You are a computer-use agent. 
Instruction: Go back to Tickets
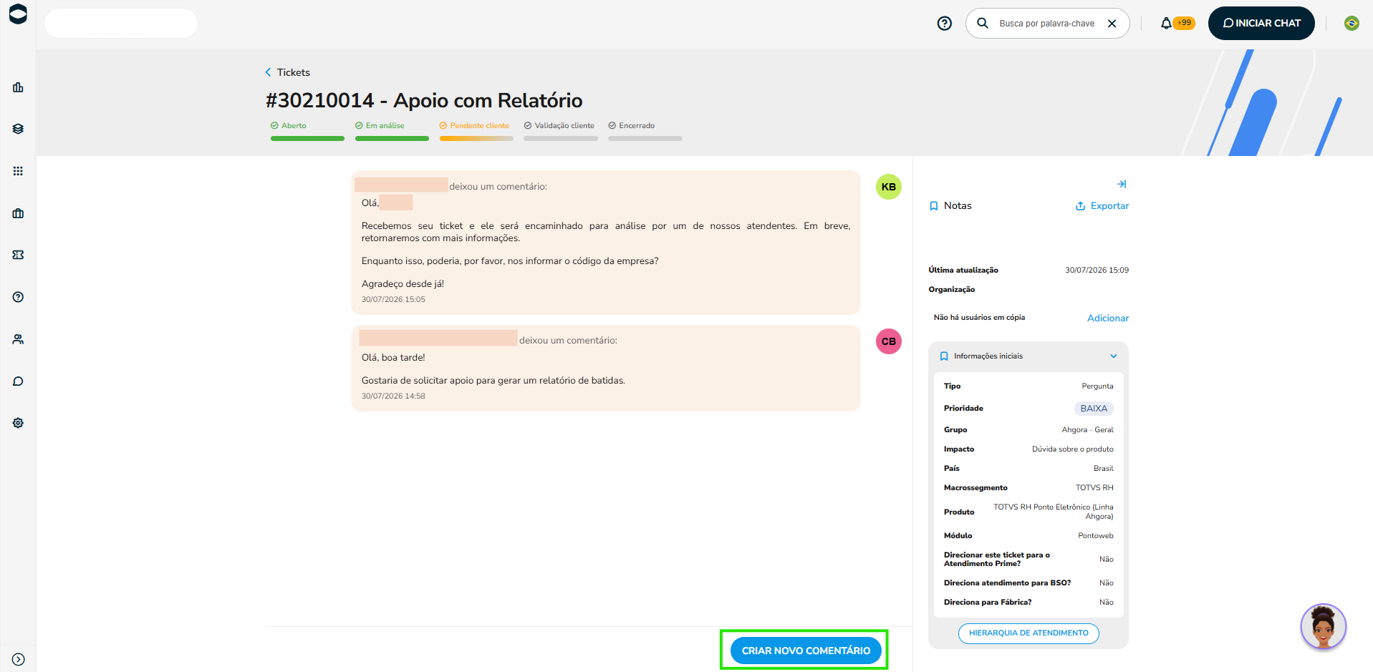(287, 72)
